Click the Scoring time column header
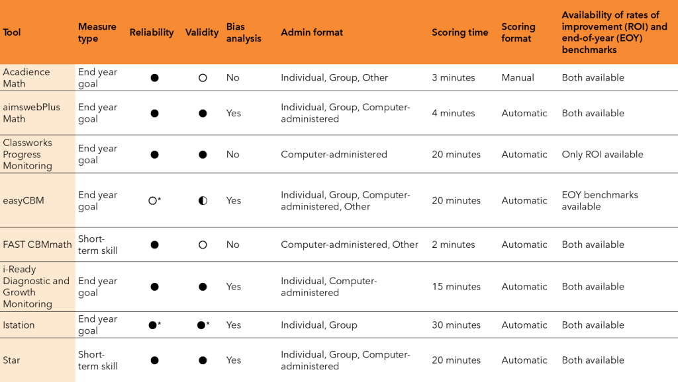This screenshot has height=382, width=678. pos(460,32)
